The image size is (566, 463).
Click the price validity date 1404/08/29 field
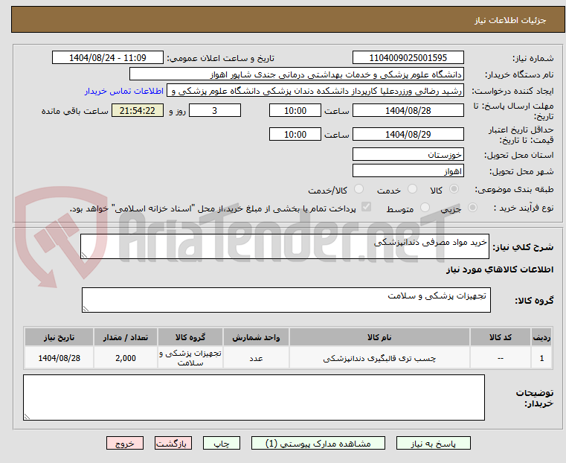tap(408, 134)
